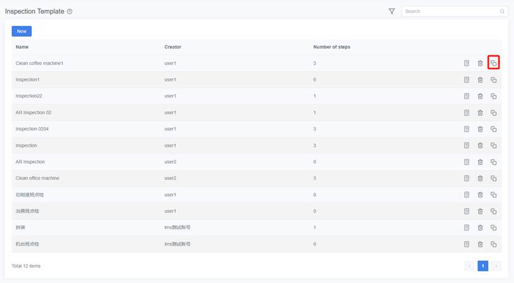
Task: Open details icon for Inspection22 row
Action: tap(466, 96)
